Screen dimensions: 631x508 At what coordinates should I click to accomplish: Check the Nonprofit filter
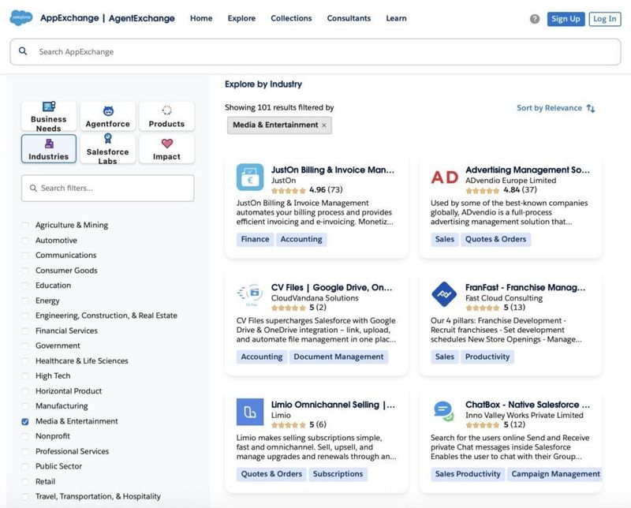(x=25, y=436)
